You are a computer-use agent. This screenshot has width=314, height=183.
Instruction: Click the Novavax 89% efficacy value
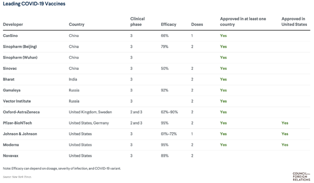click(165, 156)
